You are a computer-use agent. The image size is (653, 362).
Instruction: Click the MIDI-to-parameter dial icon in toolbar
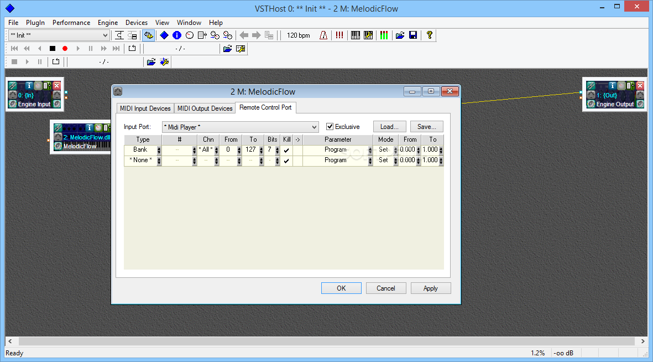click(190, 35)
